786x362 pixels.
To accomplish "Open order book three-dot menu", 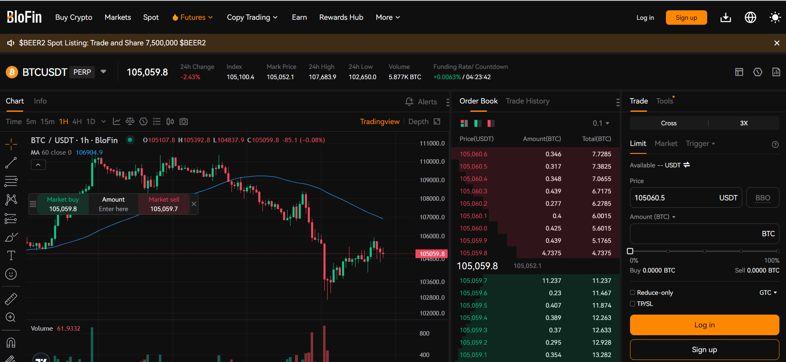I will click(x=618, y=102).
